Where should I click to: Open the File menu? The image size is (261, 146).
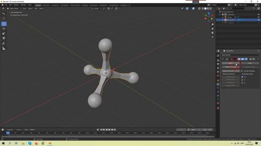click(x=6, y=5)
